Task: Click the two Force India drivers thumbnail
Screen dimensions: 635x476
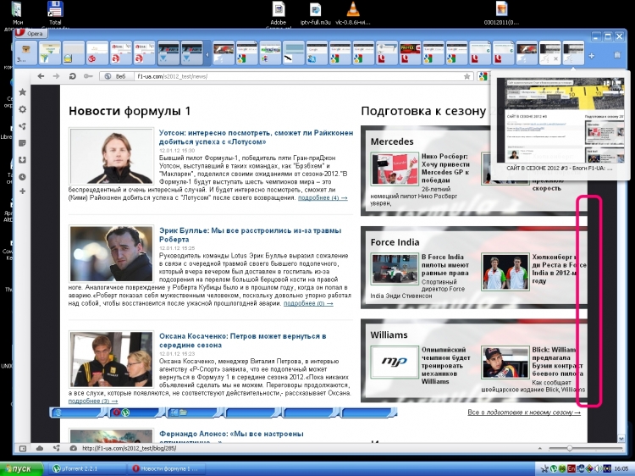Action: 505,272
